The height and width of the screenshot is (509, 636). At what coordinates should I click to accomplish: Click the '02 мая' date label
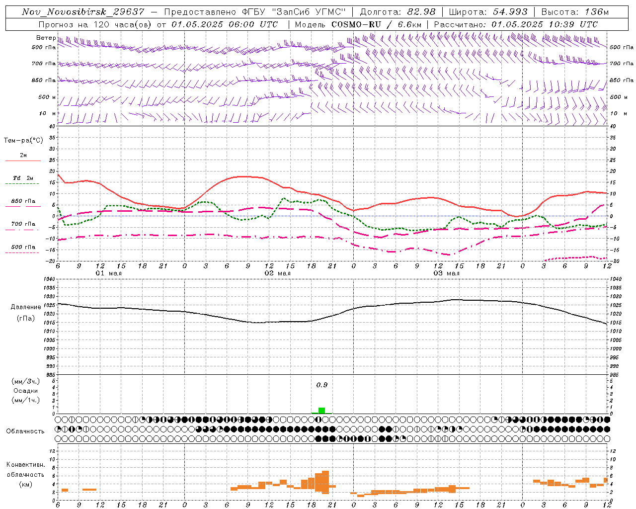click(278, 273)
